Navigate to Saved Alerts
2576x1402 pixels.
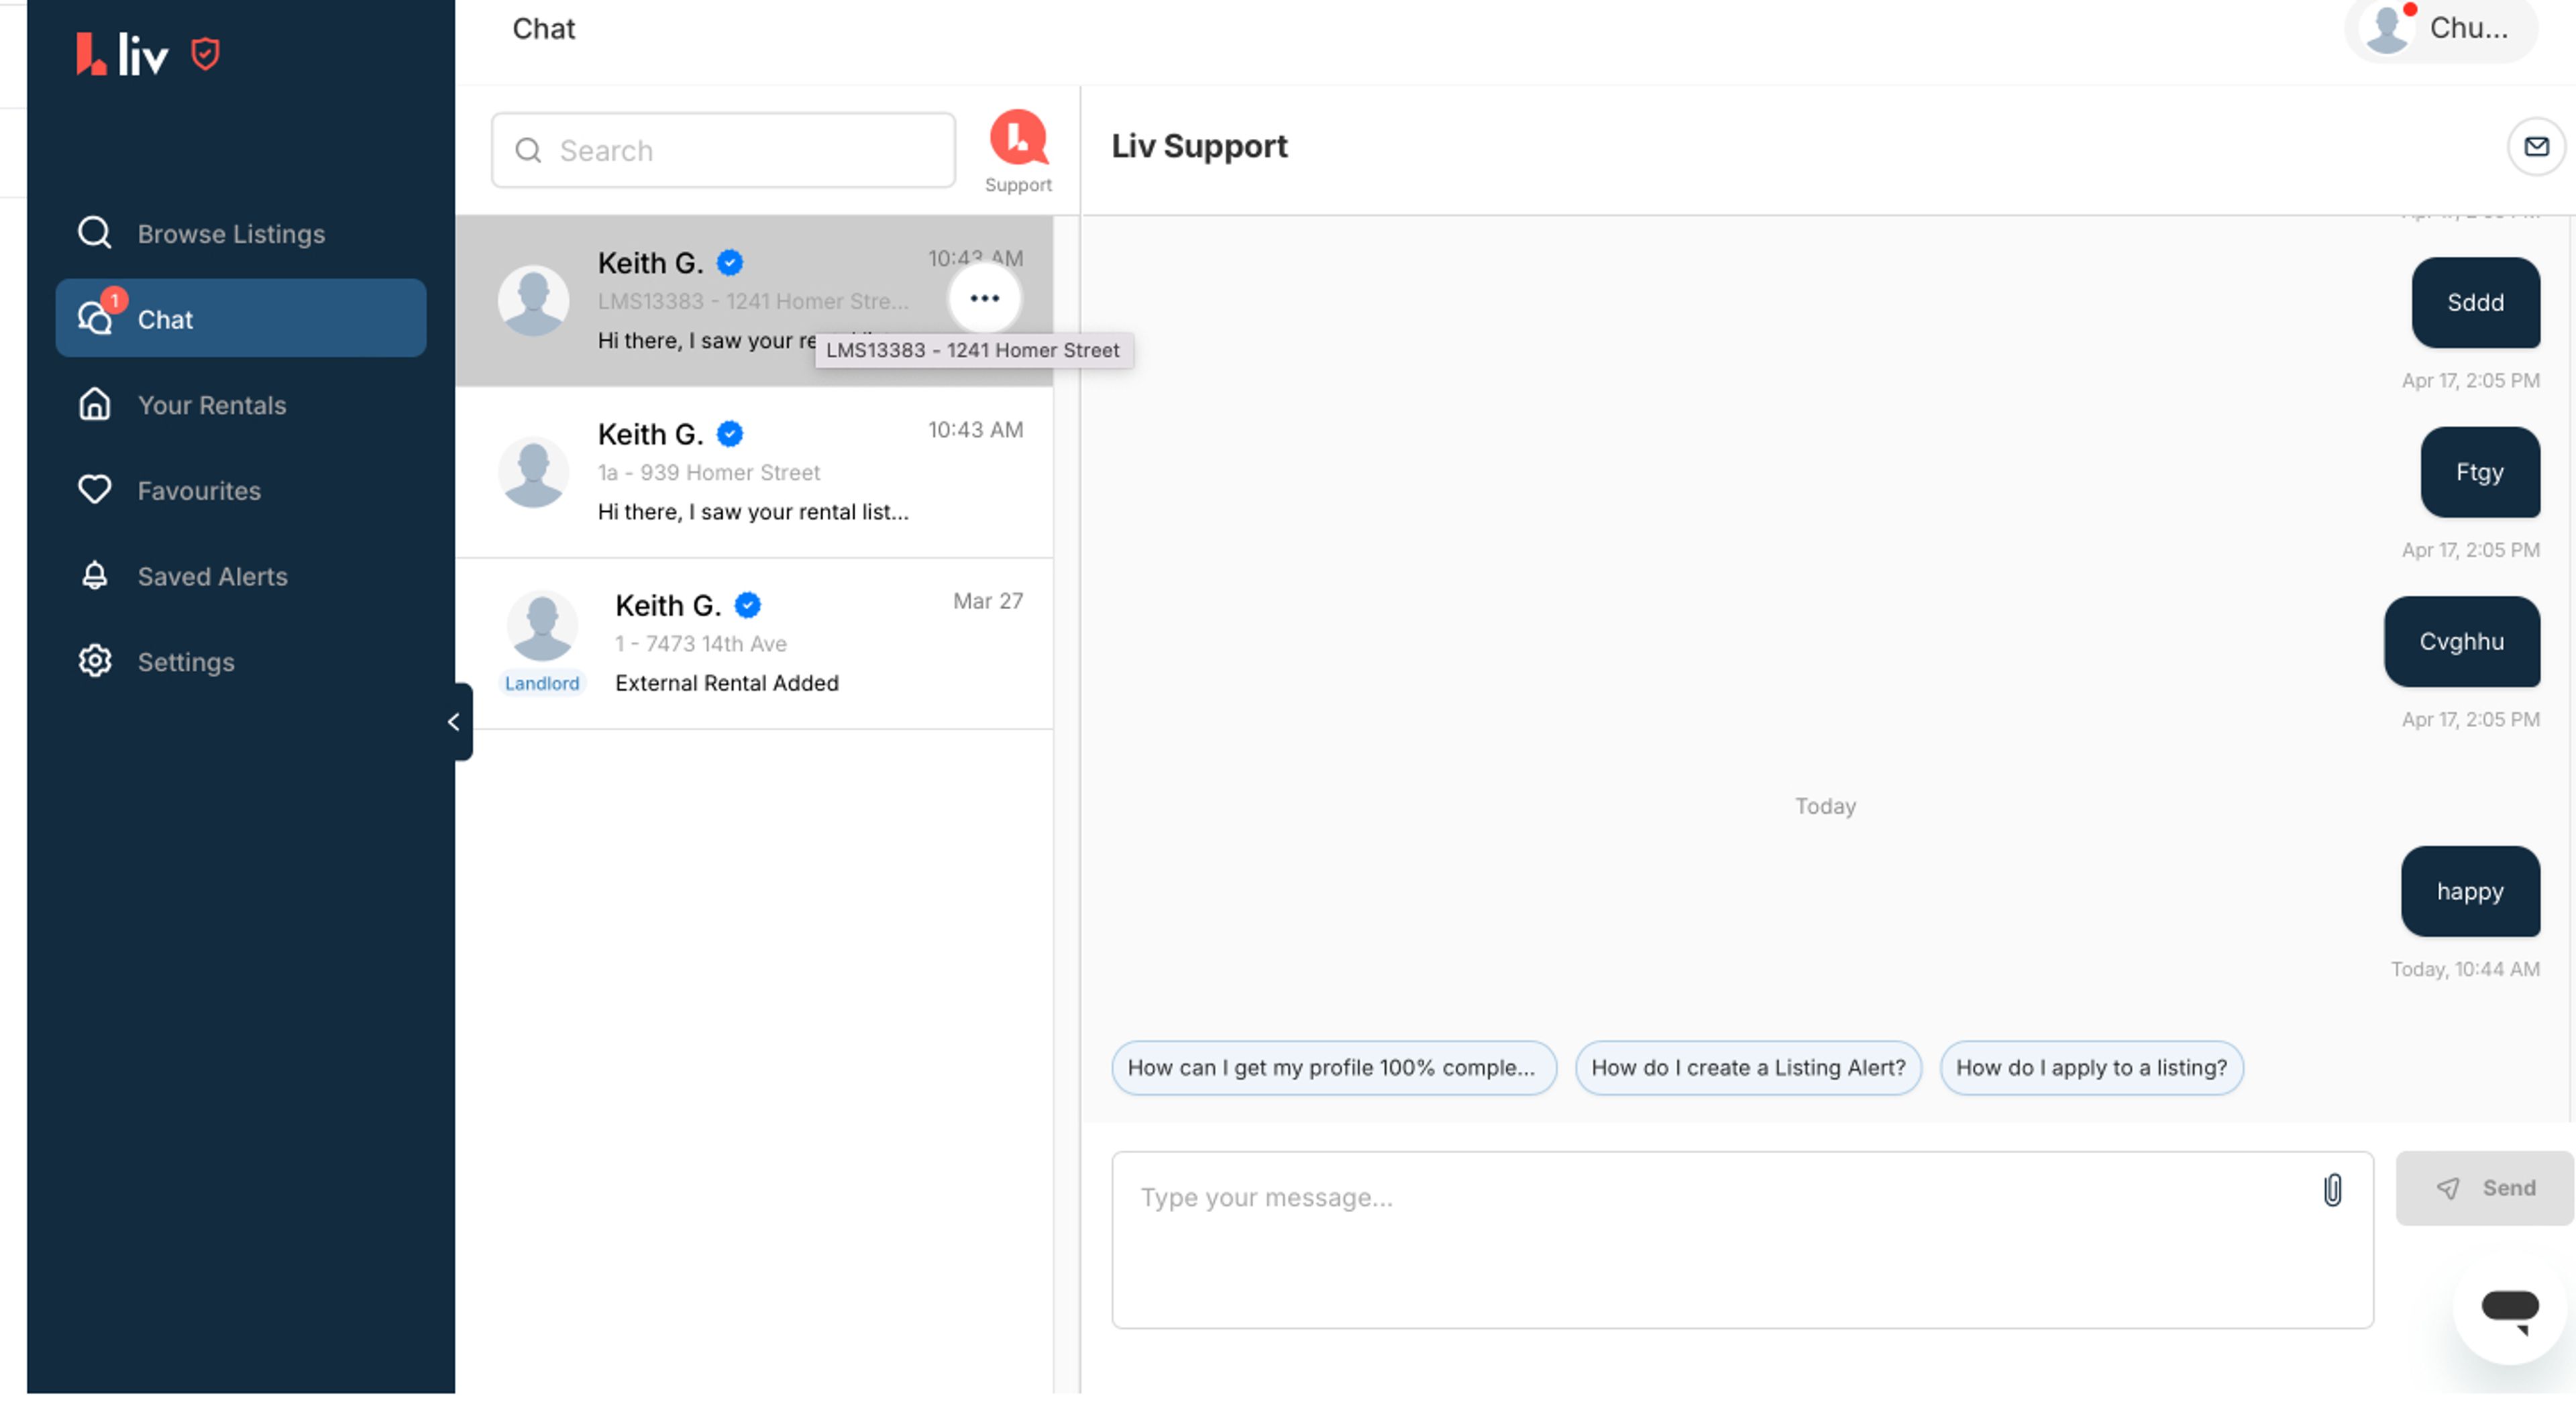coord(212,576)
